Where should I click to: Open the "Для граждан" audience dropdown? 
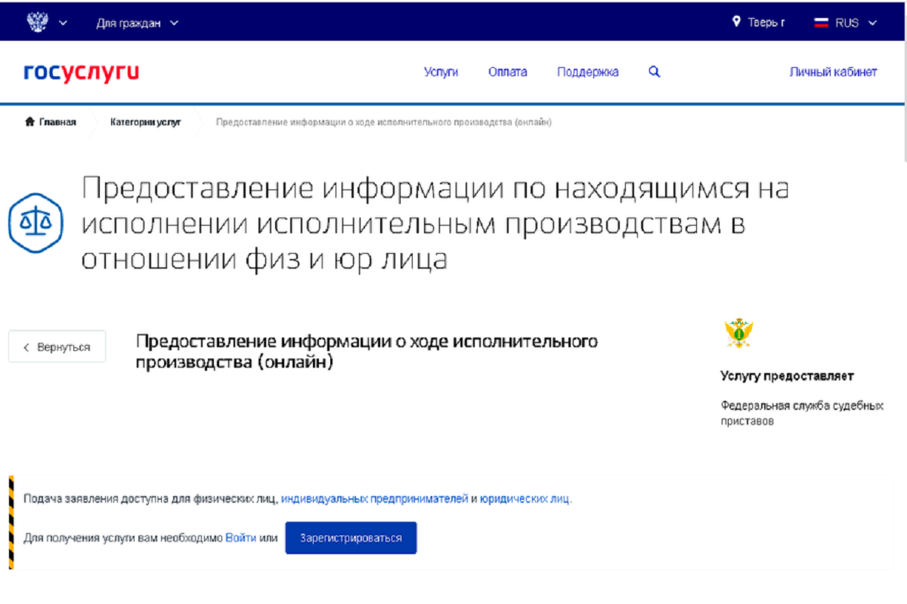point(137,23)
